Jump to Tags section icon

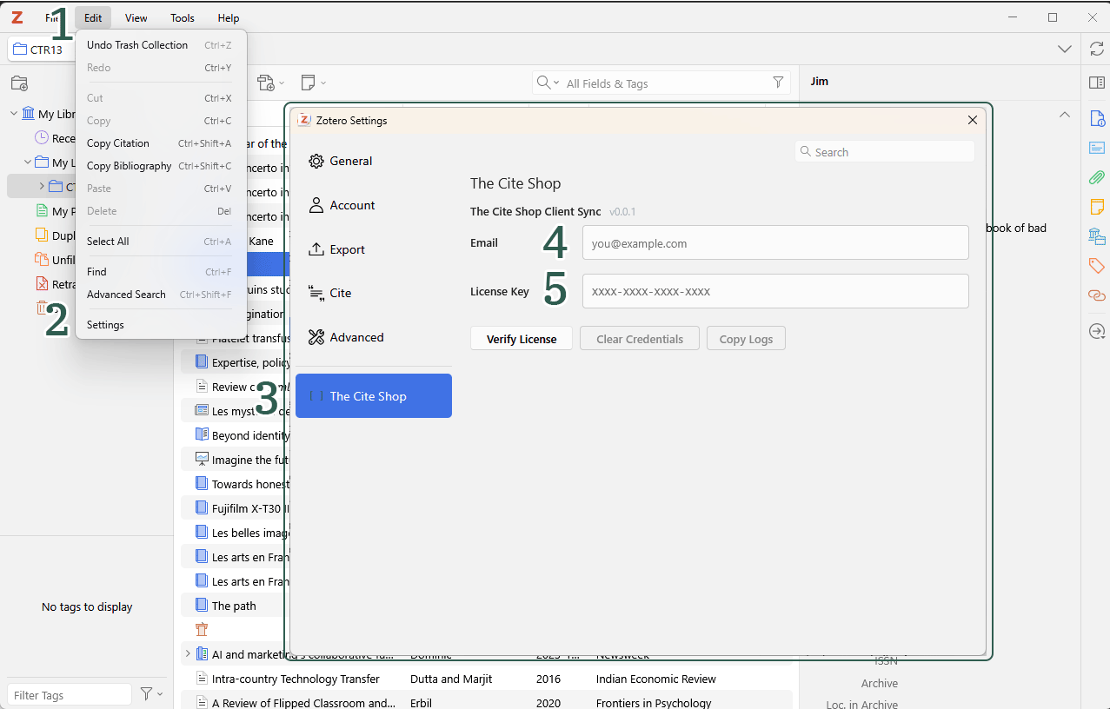coord(1097,266)
